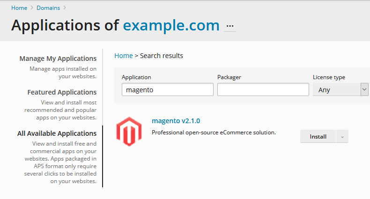Viewport: 370px width, 199px height.
Task: Navigate to Domains in the breadcrumb
Action: point(48,8)
